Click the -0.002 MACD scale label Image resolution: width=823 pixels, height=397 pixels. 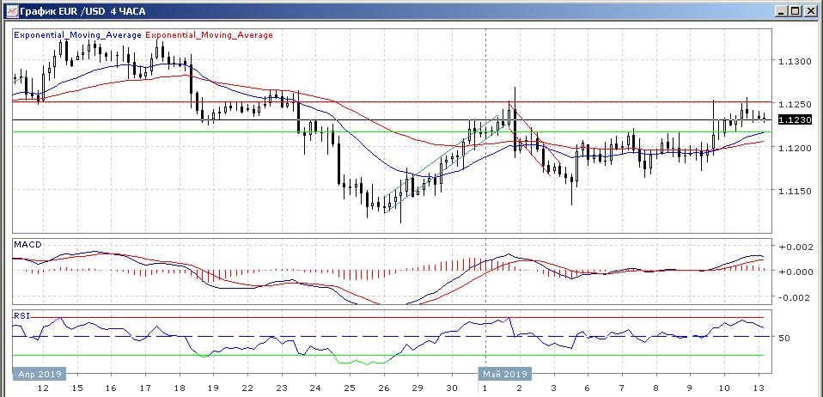[795, 297]
